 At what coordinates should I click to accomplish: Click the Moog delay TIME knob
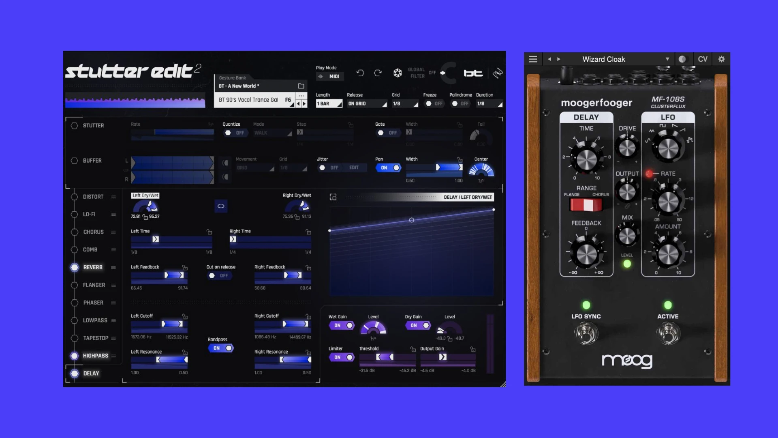[586, 159]
